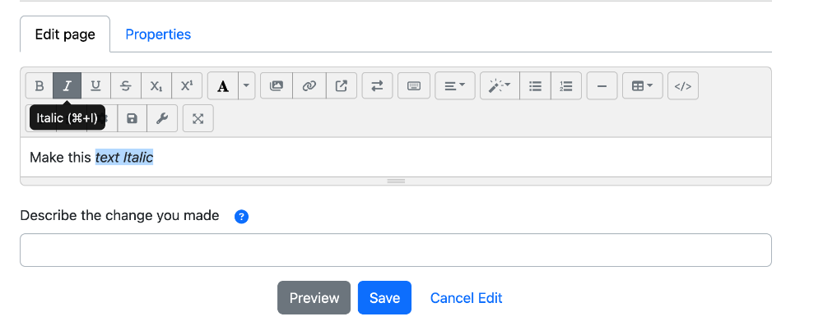Apply superscript formatting
This screenshot has width=823, height=335.
tap(187, 86)
